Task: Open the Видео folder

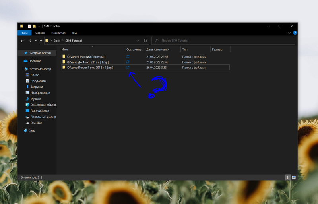Action: (x=33, y=75)
